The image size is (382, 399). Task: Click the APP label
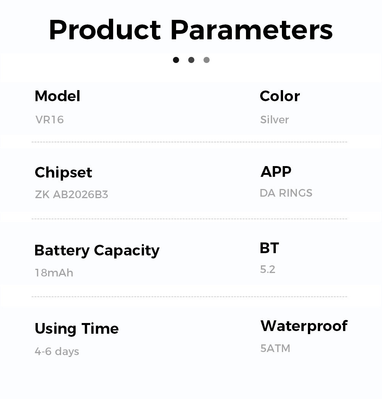(276, 171)
